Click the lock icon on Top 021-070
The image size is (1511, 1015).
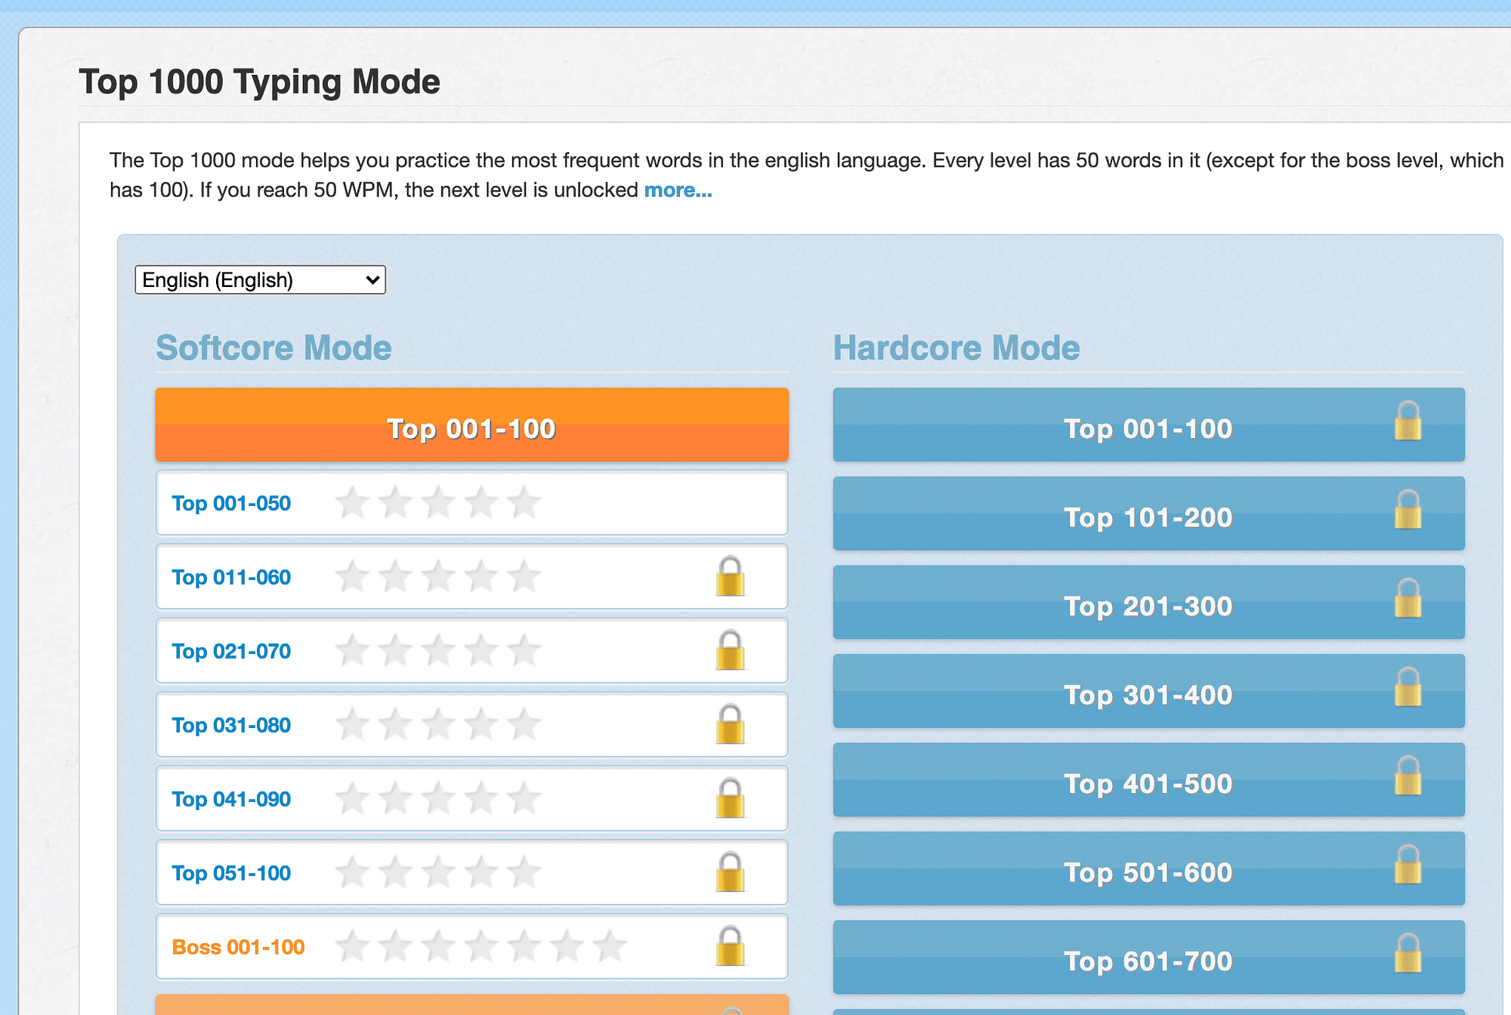click(730, 651)
